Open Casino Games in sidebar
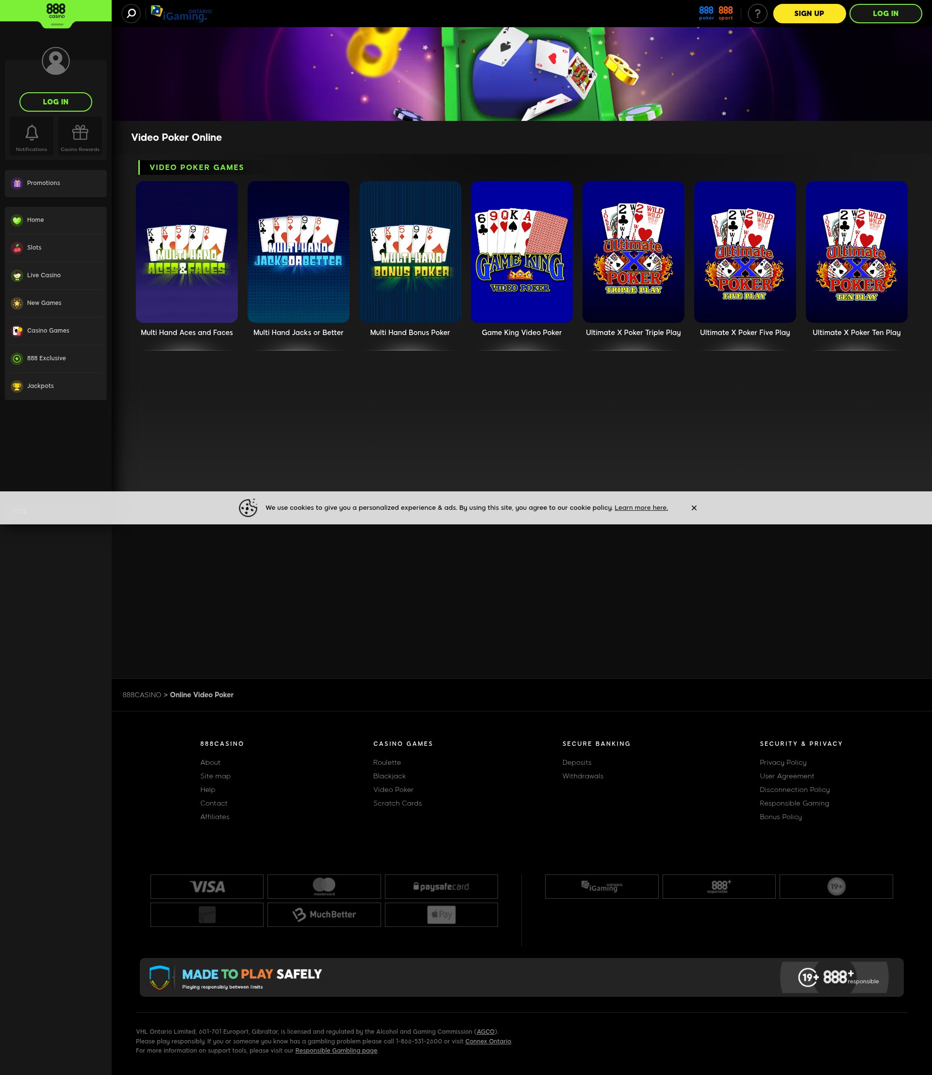The width and height of the screenshot is (932, 1075). [56, 330]
